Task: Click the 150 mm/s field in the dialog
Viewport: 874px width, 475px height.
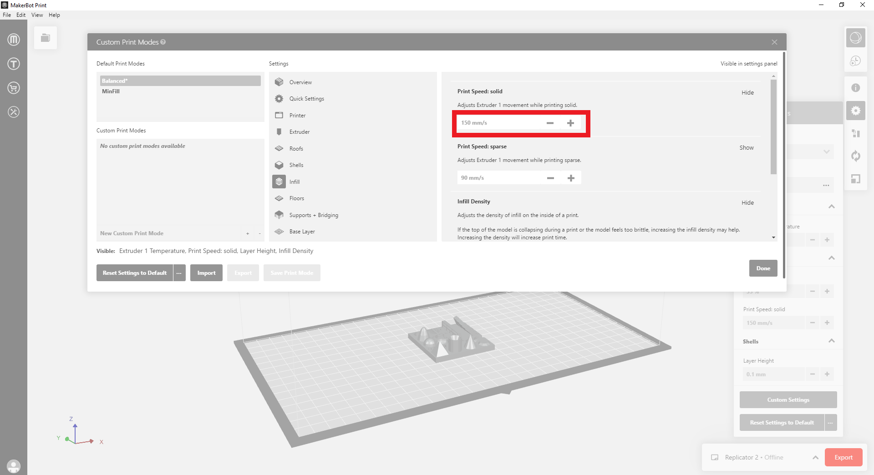Action: (x=499, y=123)
